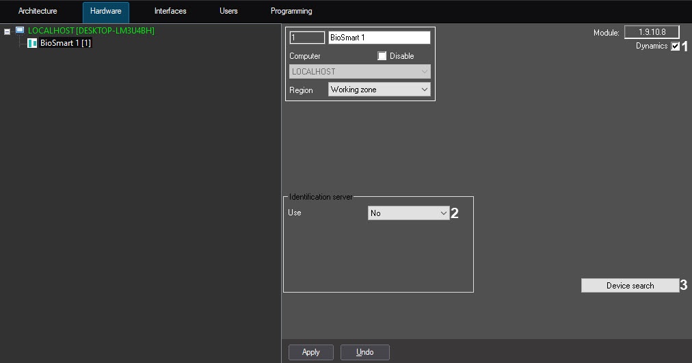Open the Identification server Use dropdown

click(x=408, y=213)
